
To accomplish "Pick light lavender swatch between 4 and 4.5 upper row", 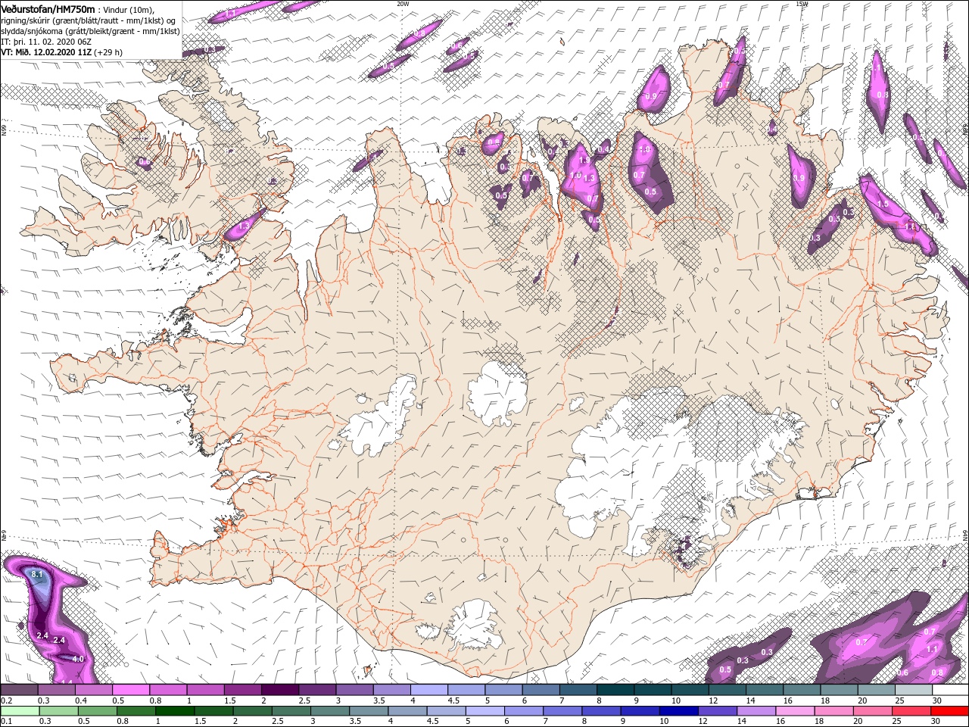I will pos(428,690).
